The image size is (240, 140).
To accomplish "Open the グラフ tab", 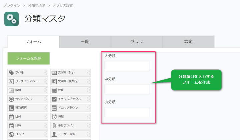I will tap(137, 42).
